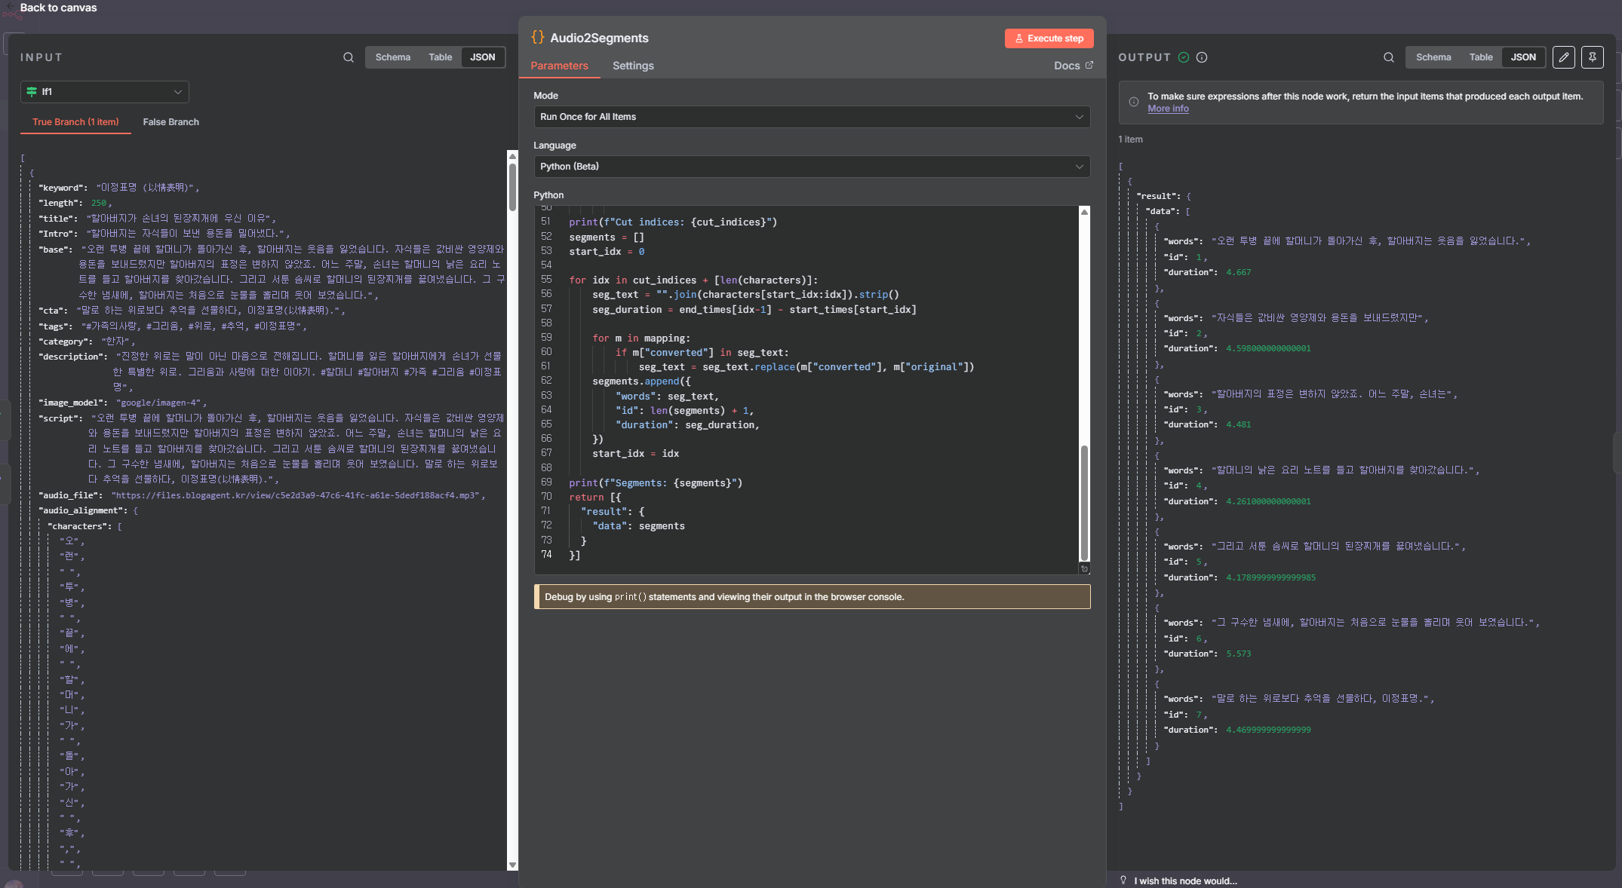Image resolution: width=1622 pixels, height=888 pixels.
Task: Select the False Branch tab
Action: click(x=170, y=122)
